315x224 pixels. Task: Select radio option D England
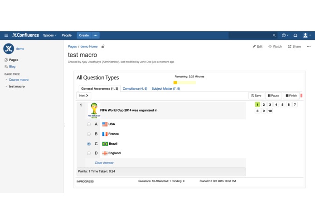coord(89,153)
